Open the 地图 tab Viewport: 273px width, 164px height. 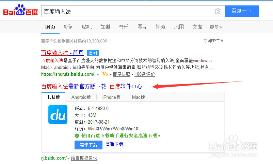tap(179, 27)
